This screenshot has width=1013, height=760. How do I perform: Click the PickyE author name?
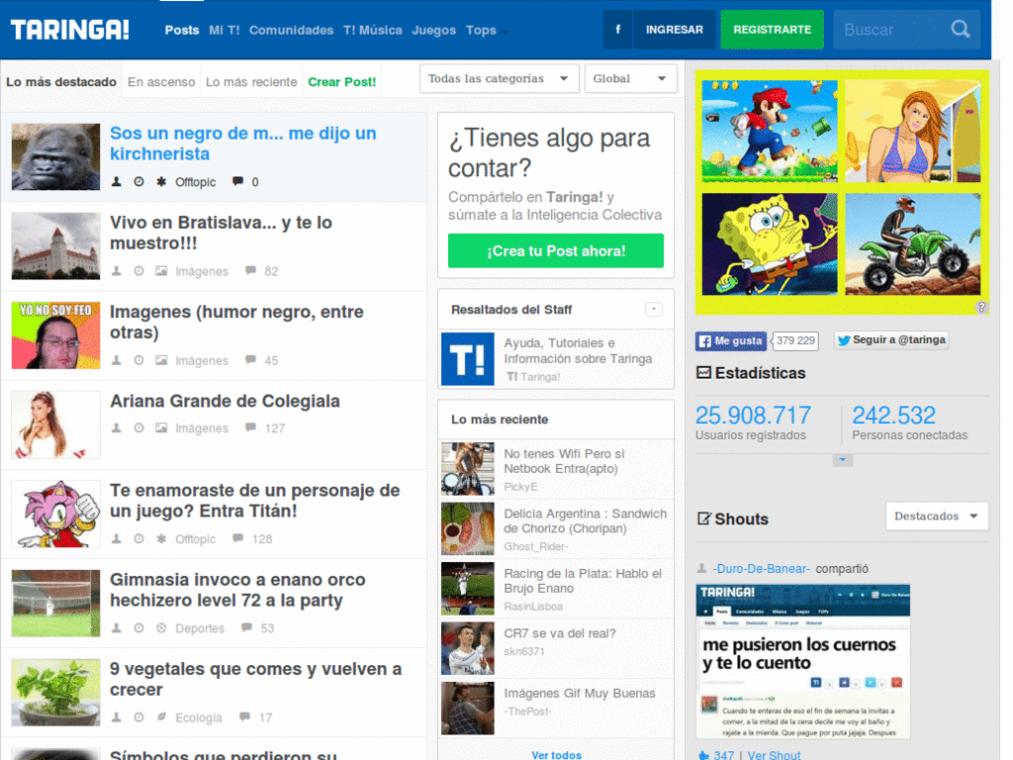(x=520, y=487)
